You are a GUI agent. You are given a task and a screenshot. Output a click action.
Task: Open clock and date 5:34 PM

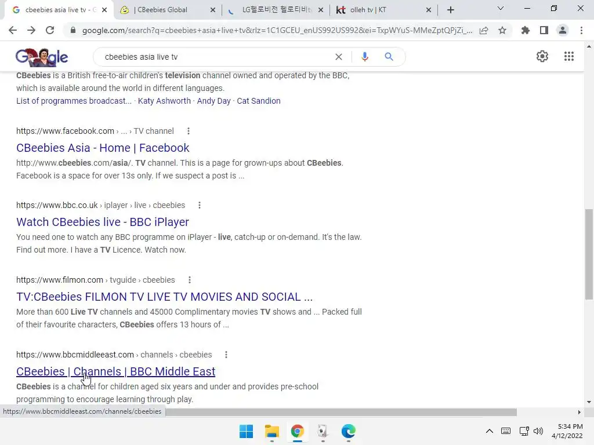567,431
